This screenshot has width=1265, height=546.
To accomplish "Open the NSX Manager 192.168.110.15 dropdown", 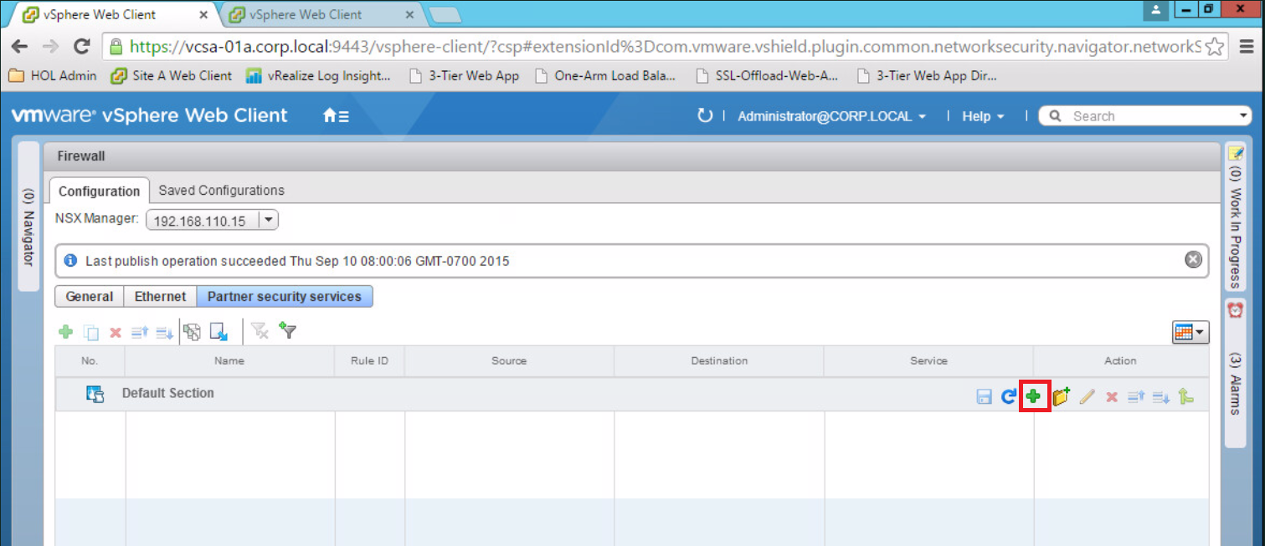I will point(268,221).
